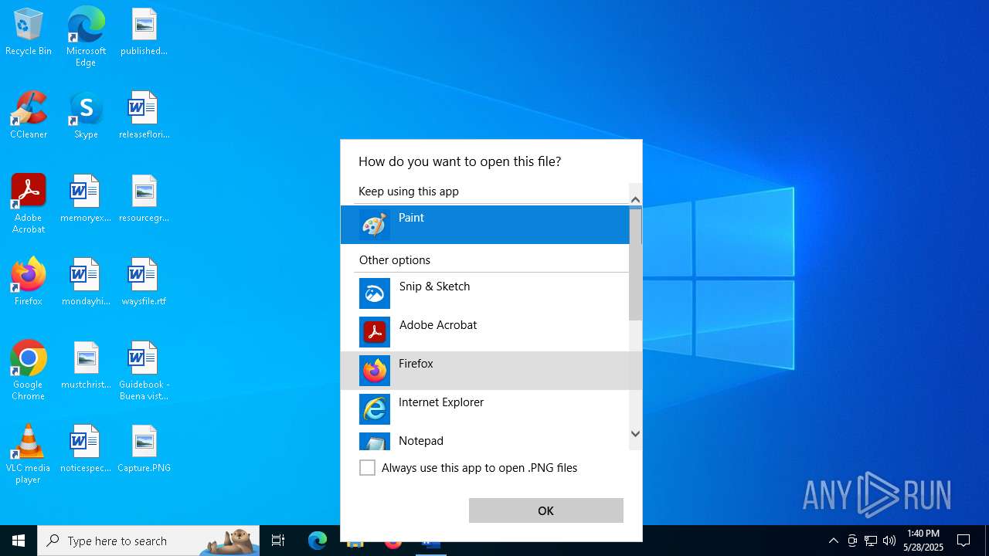
Task: Select the mustchrist... image file
Action: [86, 366]
